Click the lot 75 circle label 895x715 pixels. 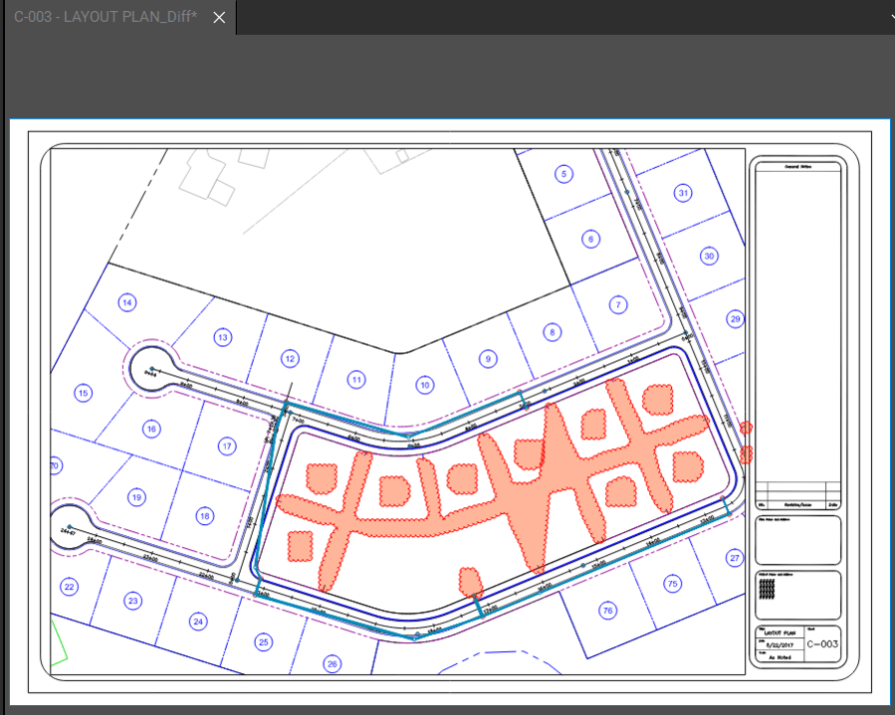tap(673, 584)
